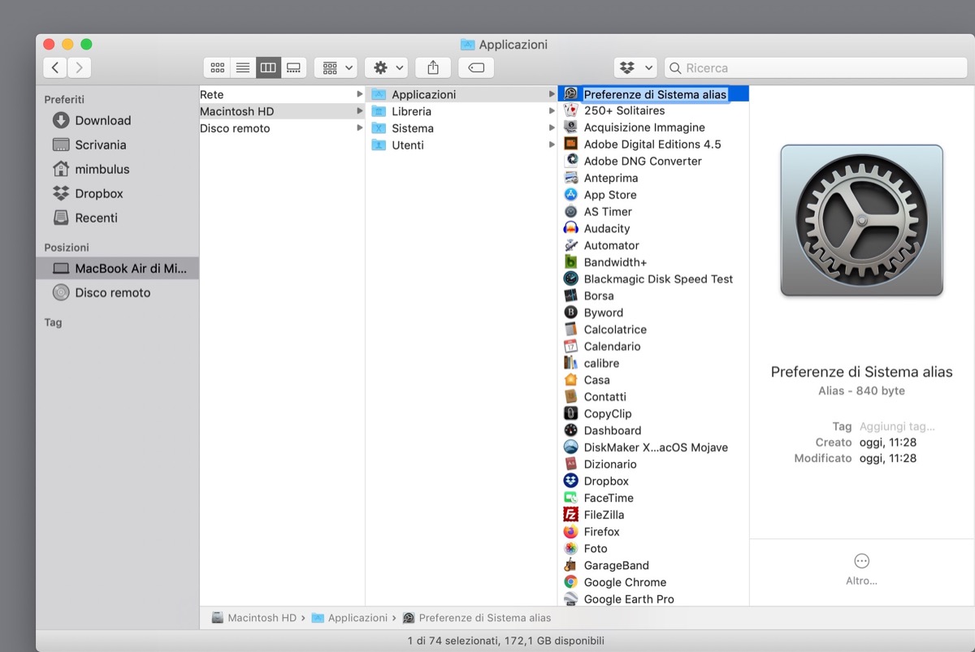Open Firefox app in the list
This screenshot has width=975, height=652.
pos(601,532)
